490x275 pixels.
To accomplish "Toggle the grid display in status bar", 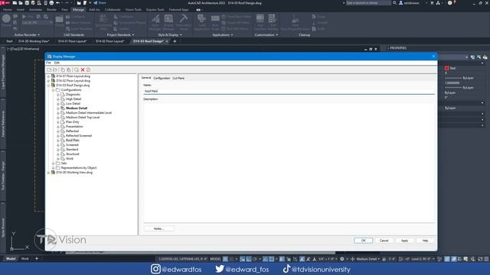I will [x=225, y=259].
